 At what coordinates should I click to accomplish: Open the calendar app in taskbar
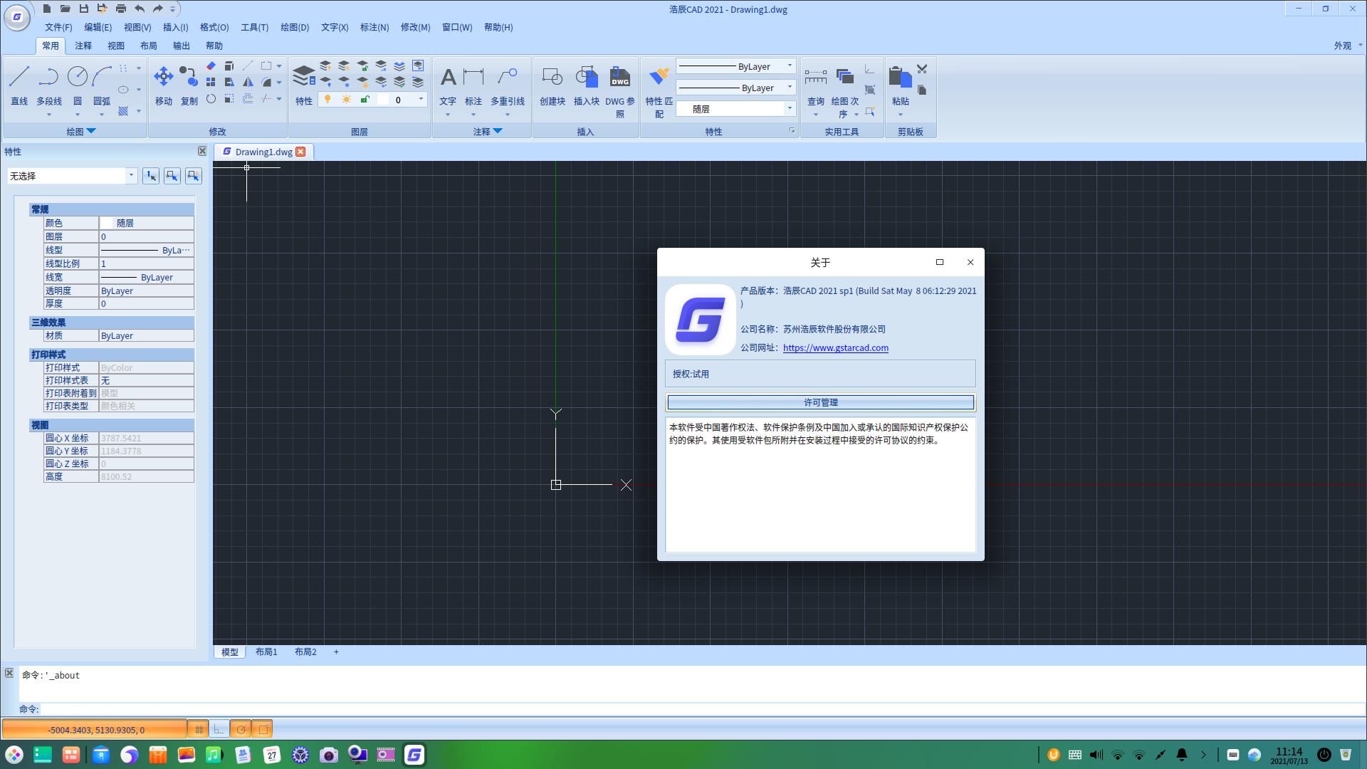pyautogui.click(x=272, y=755)
